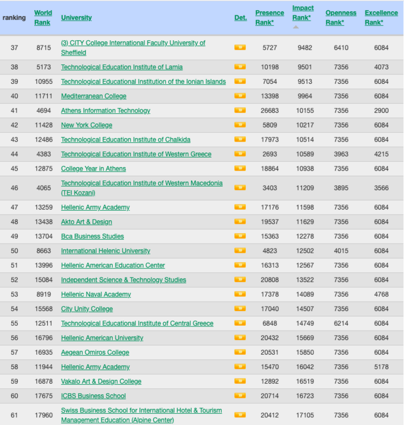Open Technological Educational Institute of Central Greece link
Viewport: 404px width, 425px height.
click(x=137, y=323)
